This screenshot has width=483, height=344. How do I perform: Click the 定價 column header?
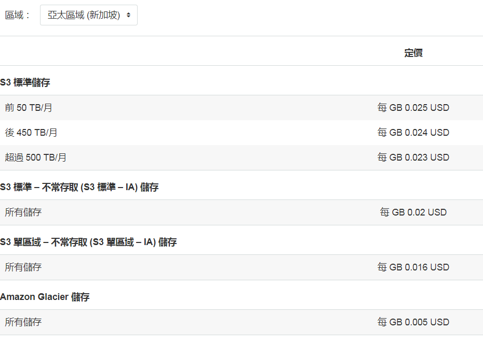[413, 53]
